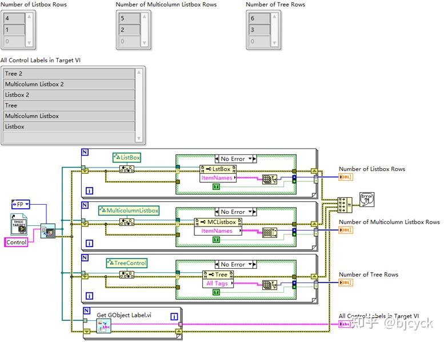This screenshot has height=342, width=444.
Task: Select the ItemNames property of LstBox node
Action: pyautogui.click(x=218, y=178)
